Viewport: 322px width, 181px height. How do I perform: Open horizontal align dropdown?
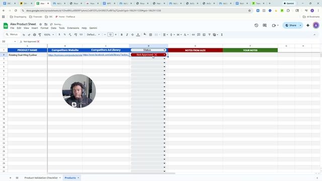166,35
